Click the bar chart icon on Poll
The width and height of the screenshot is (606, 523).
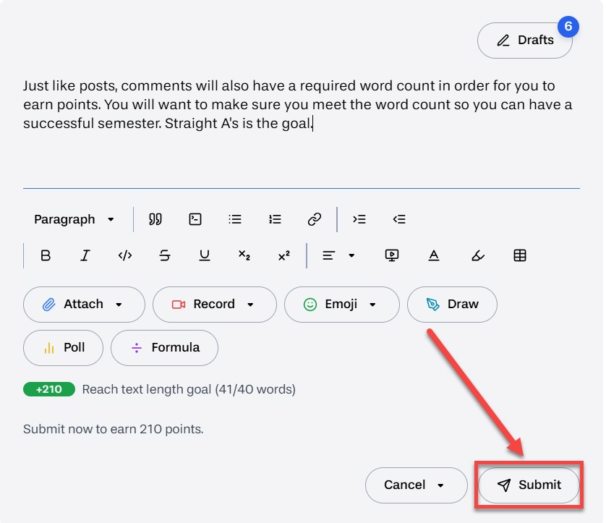pyautogui.click(x=49, y=348)
